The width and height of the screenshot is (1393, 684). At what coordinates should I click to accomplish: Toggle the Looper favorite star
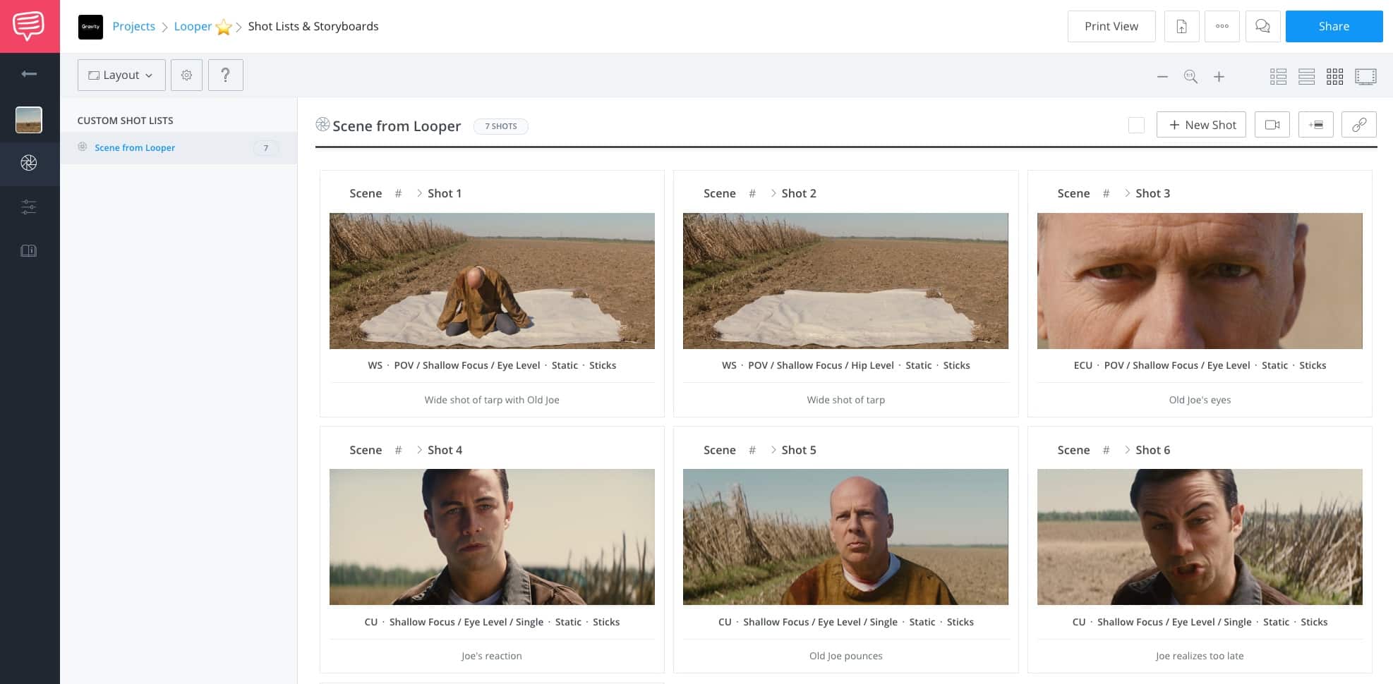224,27
